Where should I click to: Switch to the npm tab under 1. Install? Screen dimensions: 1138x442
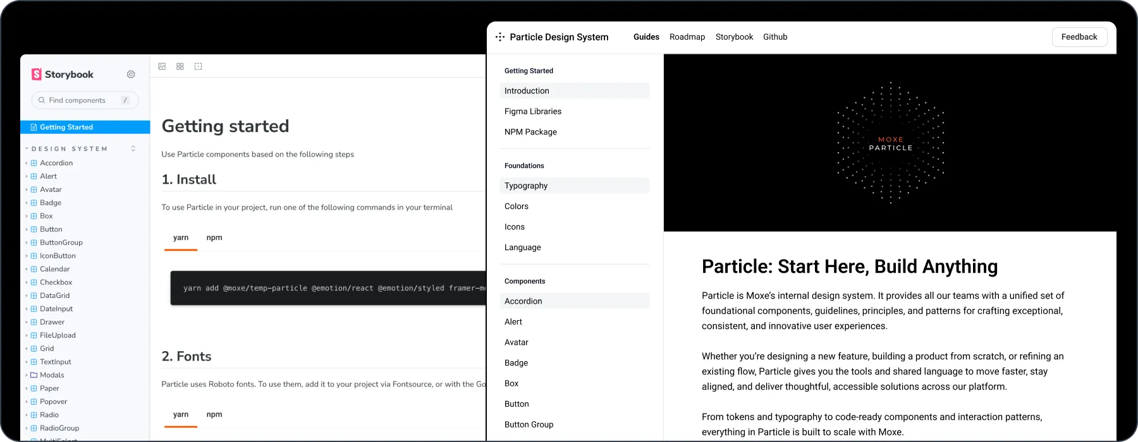[x=214, y=238]
